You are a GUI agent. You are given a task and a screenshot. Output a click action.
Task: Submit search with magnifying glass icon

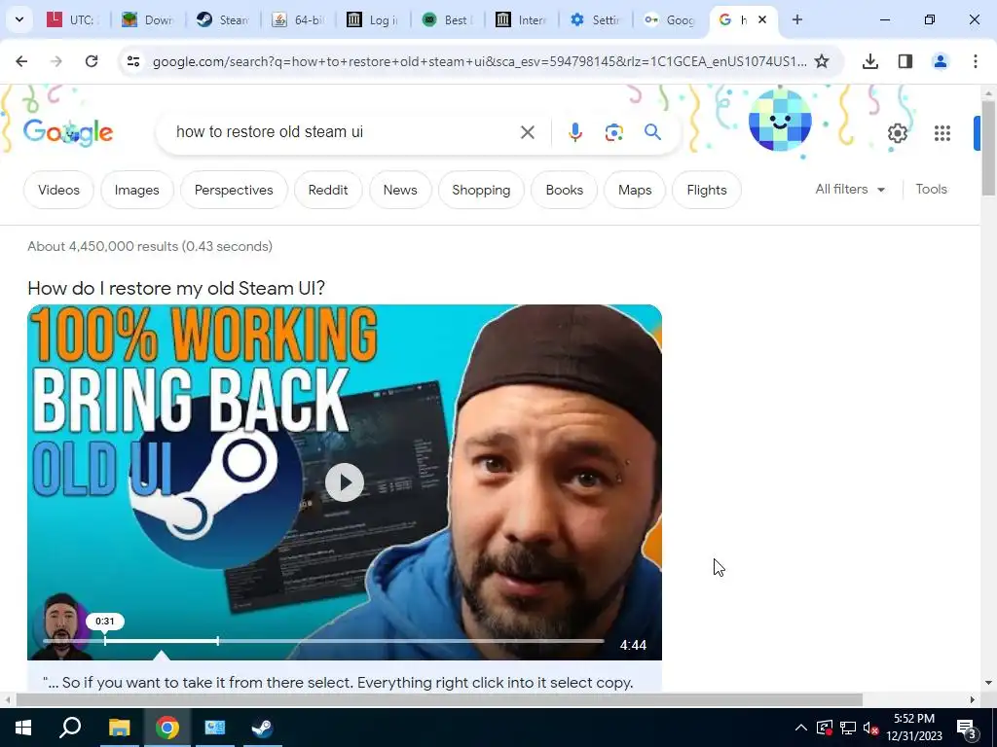653,132
